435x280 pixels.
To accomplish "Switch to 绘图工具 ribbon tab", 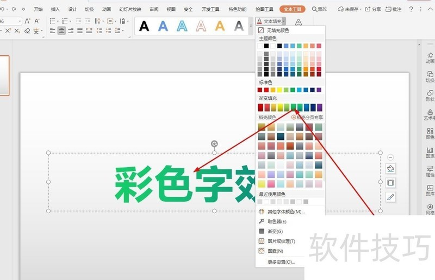I will click(x=264, y=9).
